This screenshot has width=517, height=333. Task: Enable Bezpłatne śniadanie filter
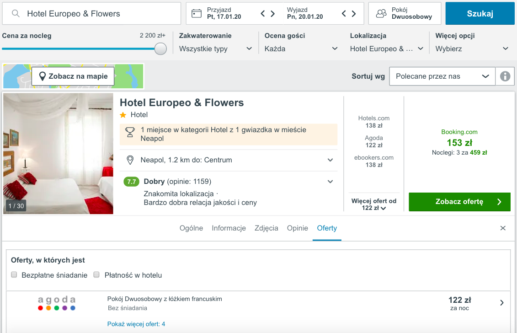pyautogui.click(x=14, y=275)
